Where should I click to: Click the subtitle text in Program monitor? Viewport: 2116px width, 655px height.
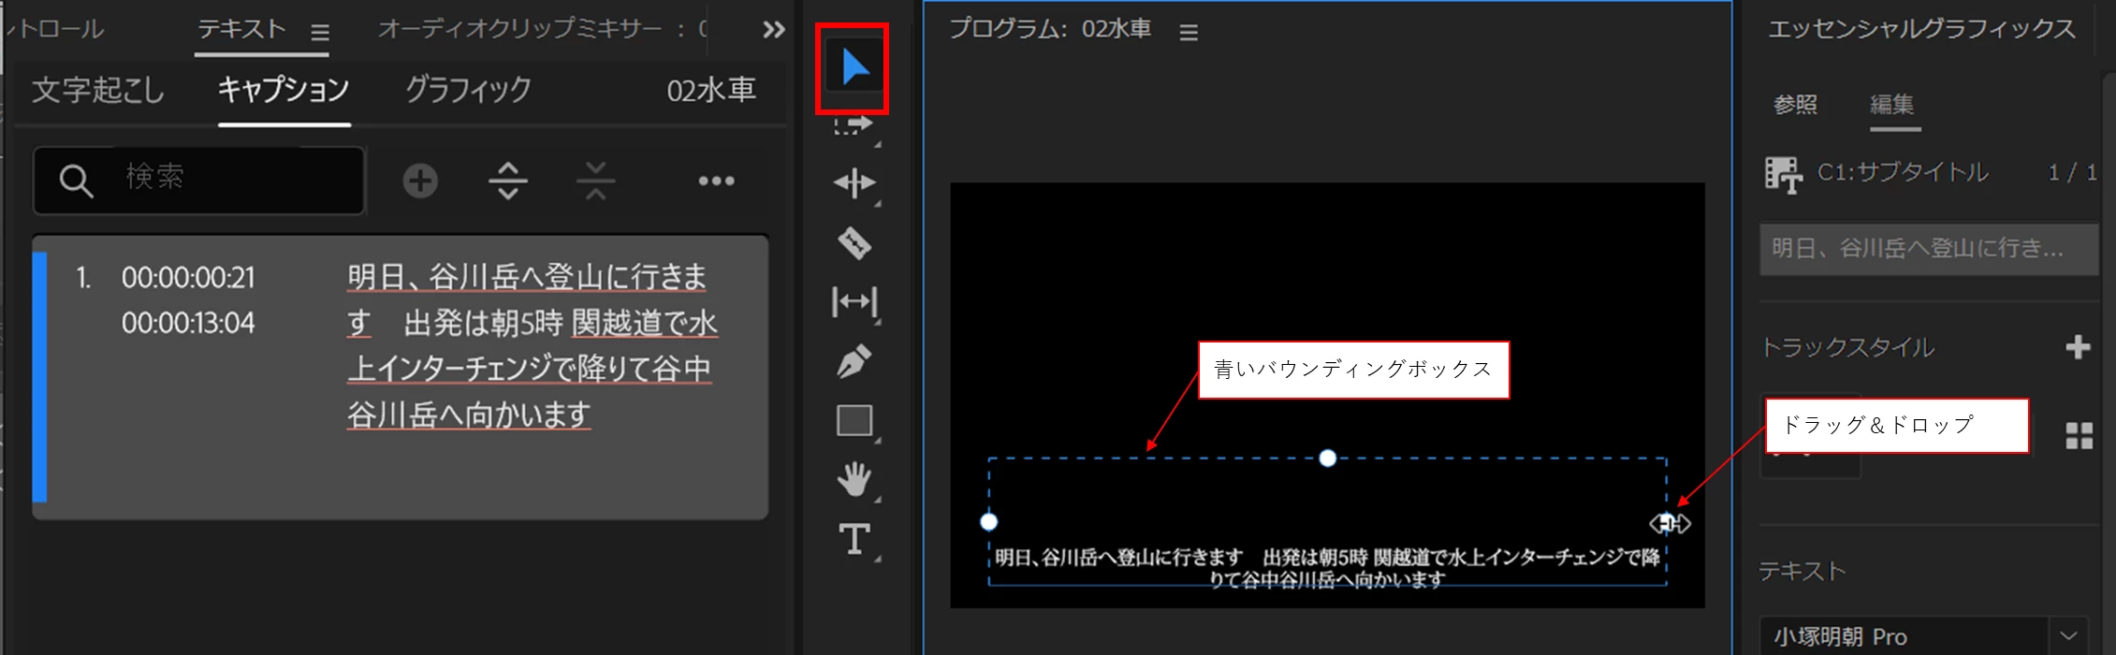click(1327, 568)
